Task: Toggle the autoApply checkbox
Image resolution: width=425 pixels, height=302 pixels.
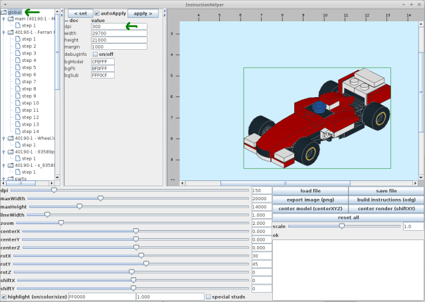Action: coord(97,13)
